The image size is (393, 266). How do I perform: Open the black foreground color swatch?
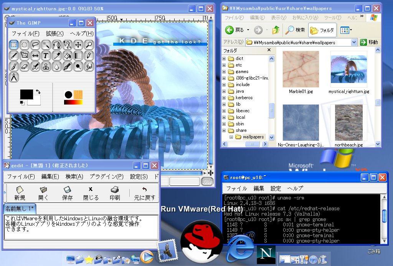pos(26,94)
